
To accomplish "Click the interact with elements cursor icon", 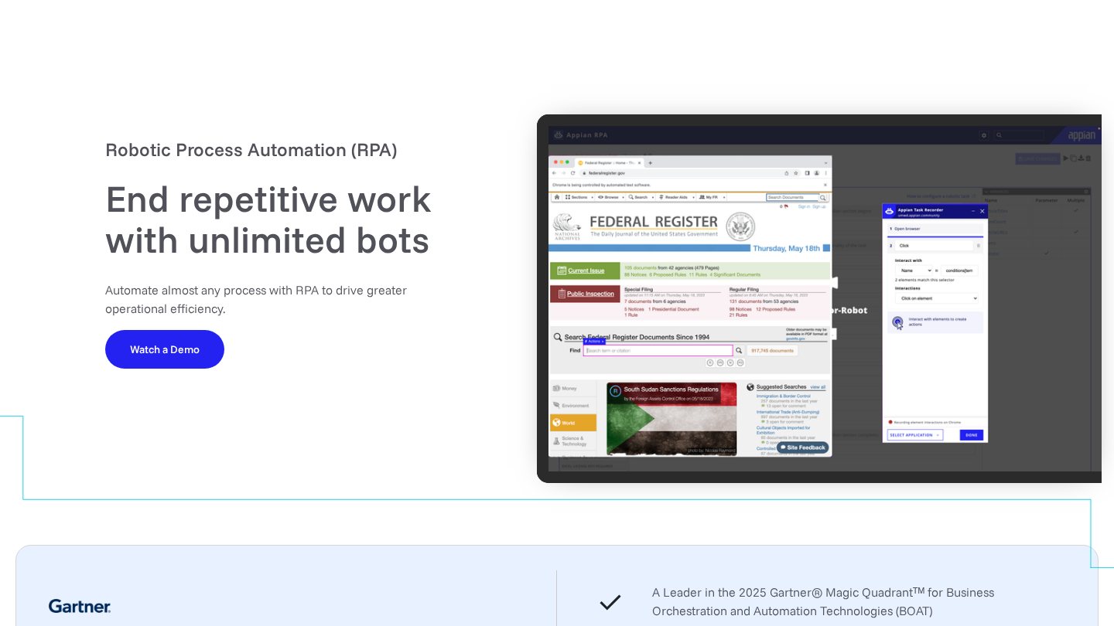I will (x=897, y=322).
